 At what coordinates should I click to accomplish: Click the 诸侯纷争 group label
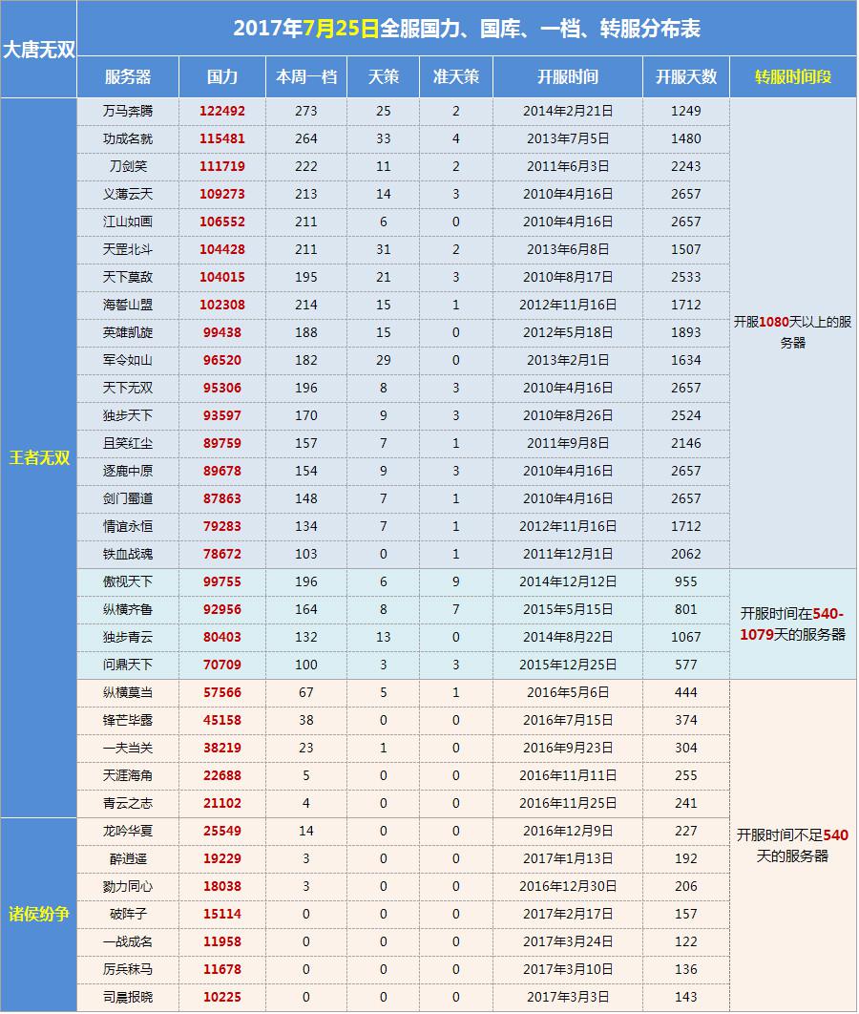coord(39,914)
